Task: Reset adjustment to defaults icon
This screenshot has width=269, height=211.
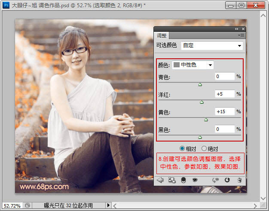Action: pyautogui.click(x=227, y=180)
